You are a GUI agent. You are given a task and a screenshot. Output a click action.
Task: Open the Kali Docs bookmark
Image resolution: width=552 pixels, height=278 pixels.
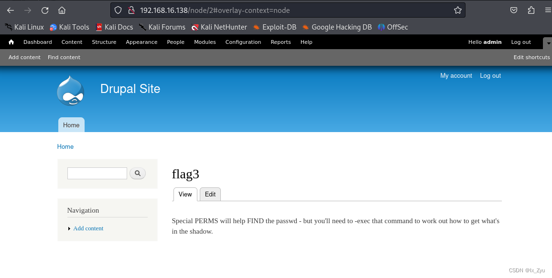tap(114, 27)
